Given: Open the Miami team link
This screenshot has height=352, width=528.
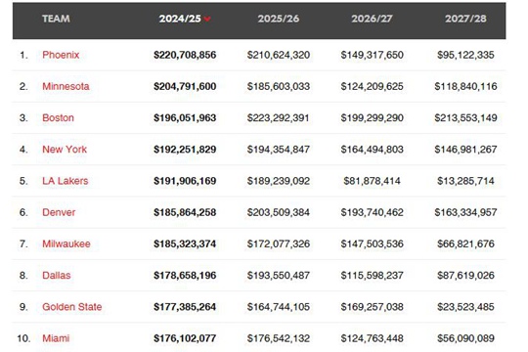Looking at the screenshot, I should (x=56, y=338).
